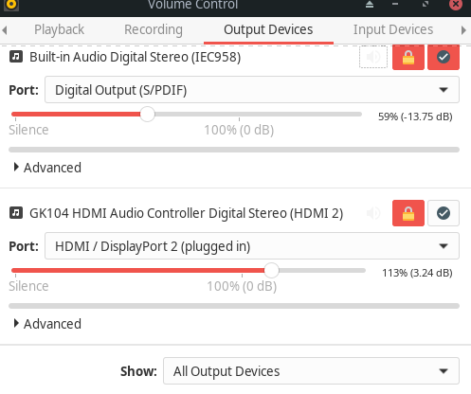This screenshot has width=471, height=394.
Task: Open the Digital Output (S/PDIF) port dropdown
Action: (252, 90)
